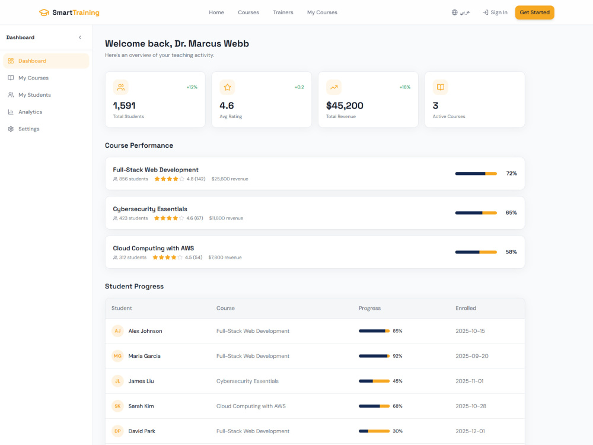The image size is (593, 445).
Task: Click the 4.6 Avg Rating value
Action: pos(227,106)
